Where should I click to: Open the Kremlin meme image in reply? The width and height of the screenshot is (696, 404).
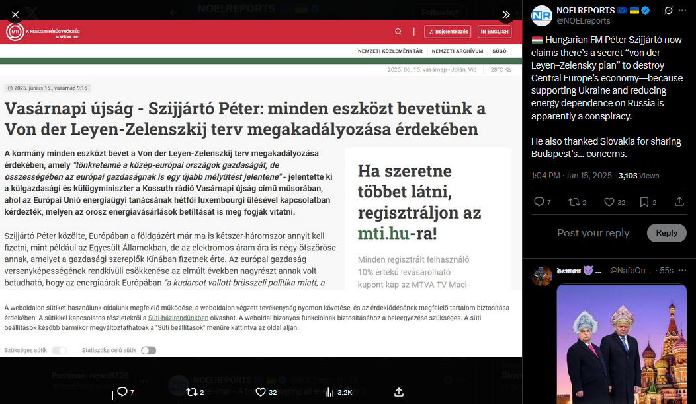(621, 344)
